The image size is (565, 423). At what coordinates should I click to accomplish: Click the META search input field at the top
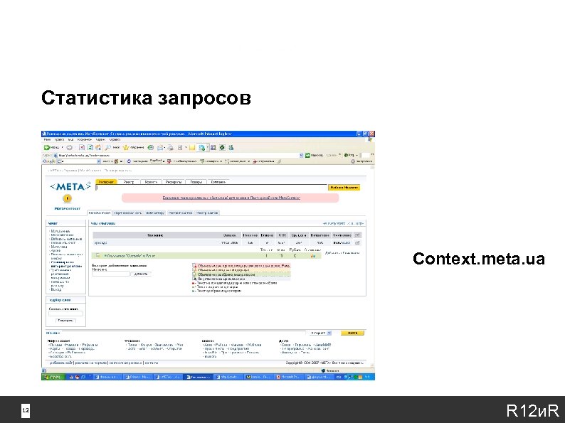click(x=211, y=188)
